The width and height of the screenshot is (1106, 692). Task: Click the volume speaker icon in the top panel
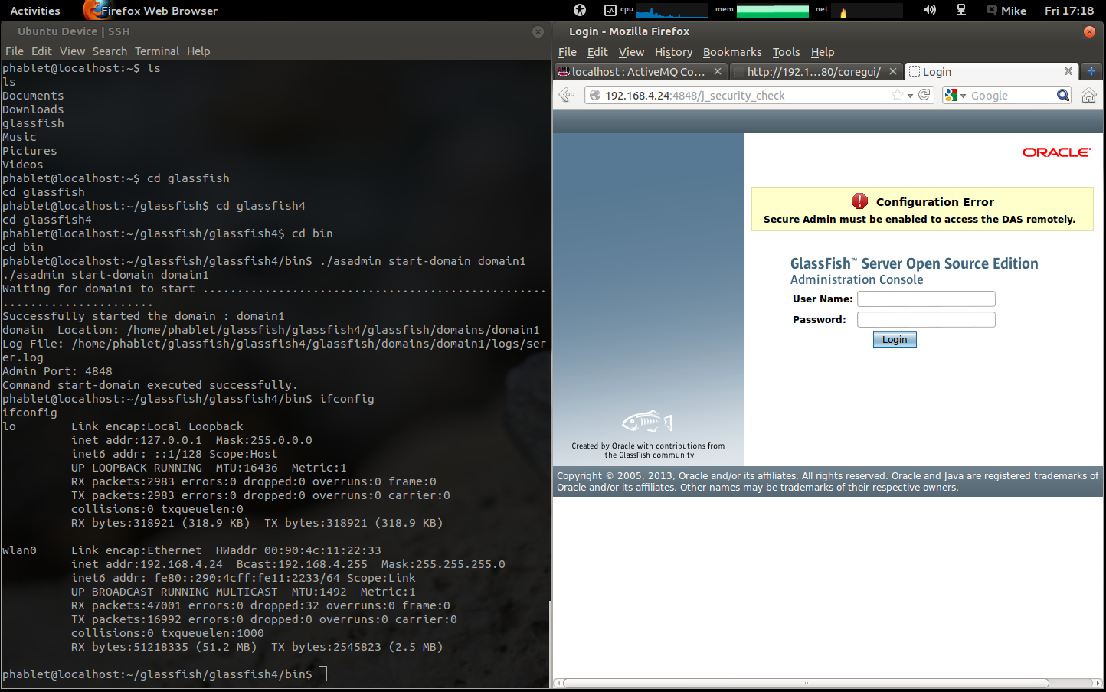(929, 10)
